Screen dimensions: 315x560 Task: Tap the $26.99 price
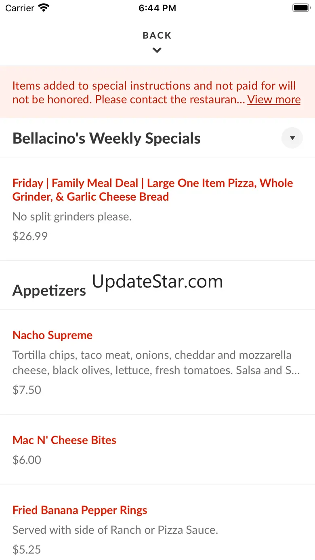tap(30, 236)
